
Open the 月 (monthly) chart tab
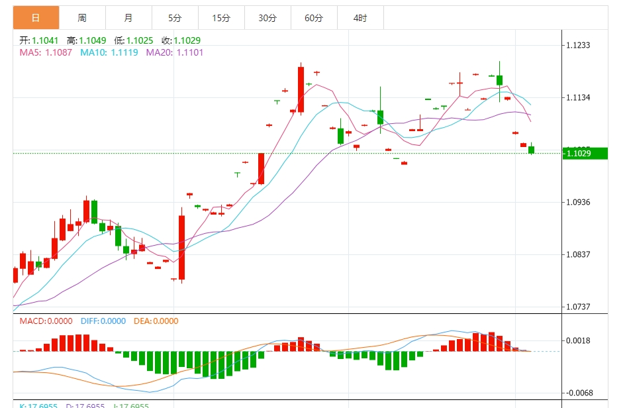tap(128, 18)
